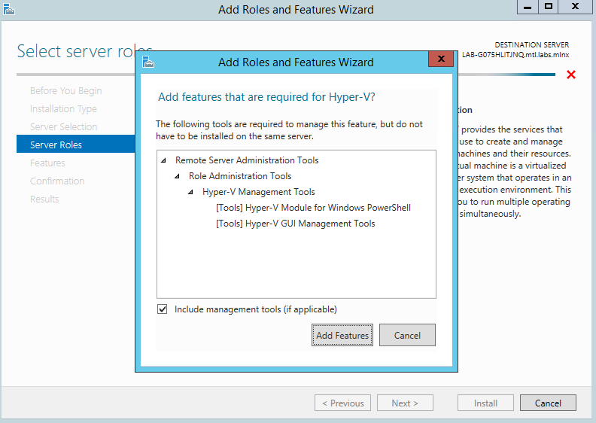Click the Install button
The height and width of the screenshot is (423, 596).
click(485, 403)
